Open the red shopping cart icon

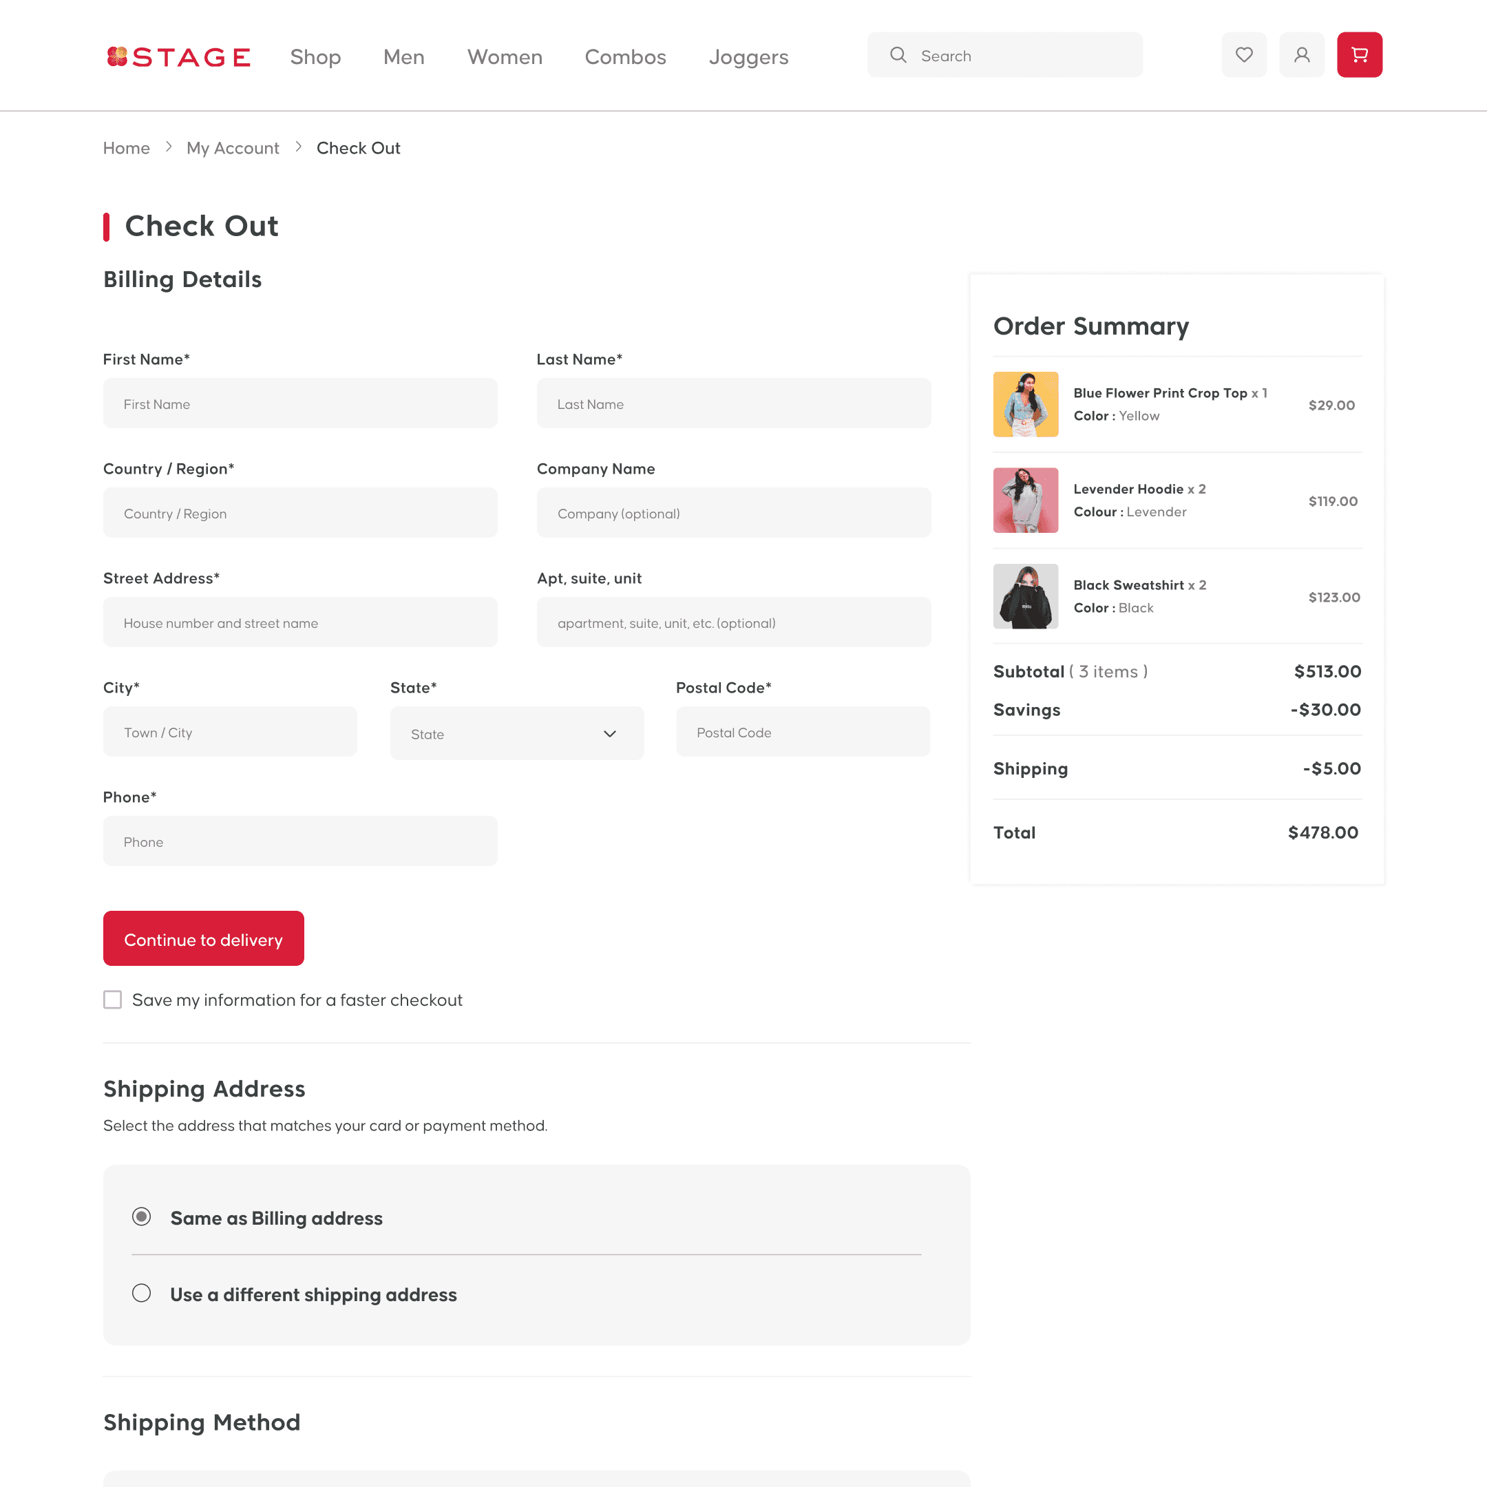click(1359, 54)
